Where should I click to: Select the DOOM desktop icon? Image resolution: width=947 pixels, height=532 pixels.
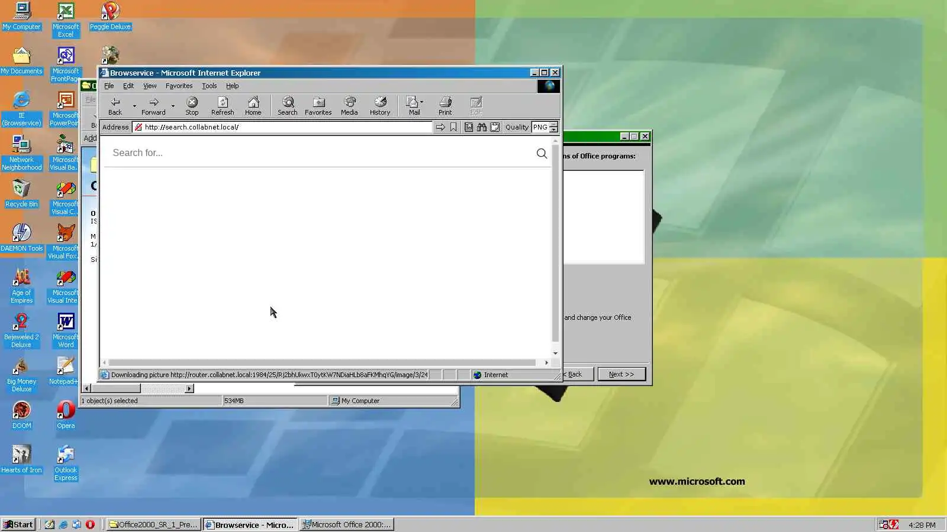tap(22, 415)
